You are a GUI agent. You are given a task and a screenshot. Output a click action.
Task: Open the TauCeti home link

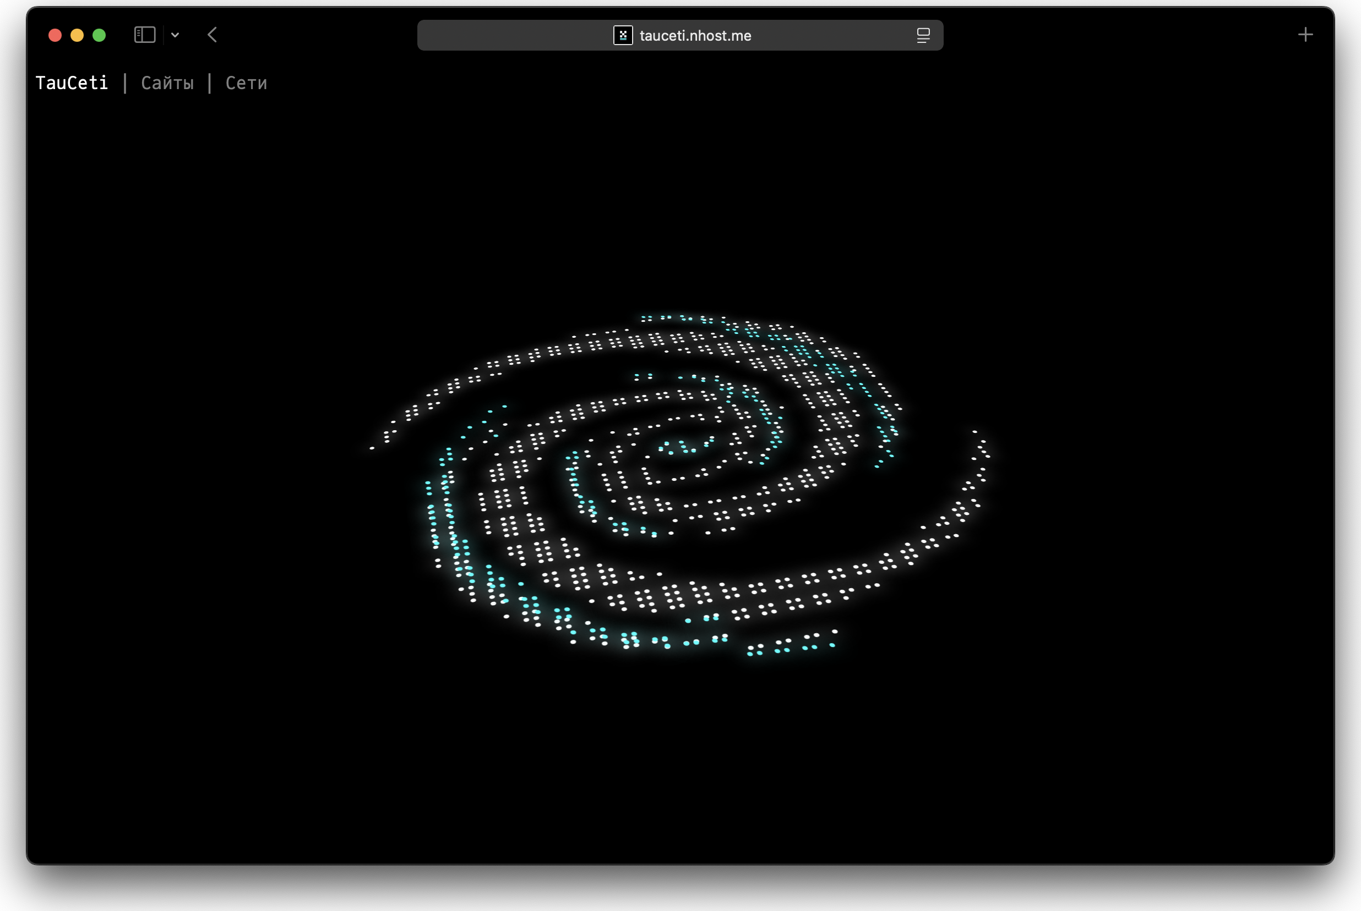pyautogui.click(x=72, y=83)
